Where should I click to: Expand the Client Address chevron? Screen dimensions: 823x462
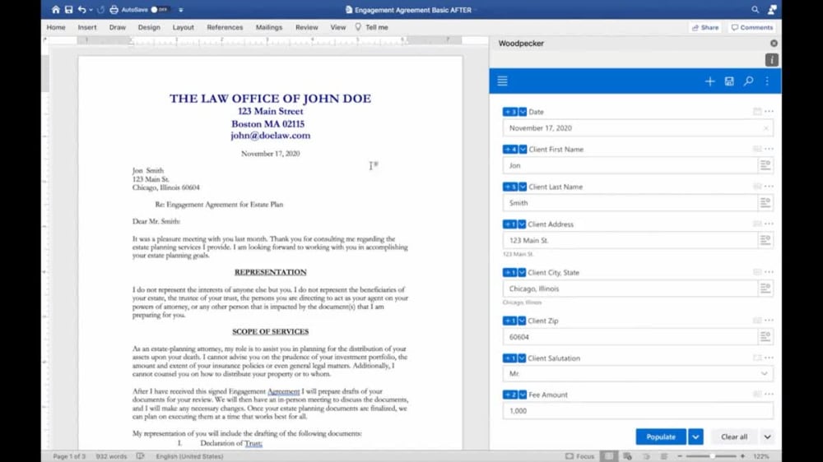[522, 224]
